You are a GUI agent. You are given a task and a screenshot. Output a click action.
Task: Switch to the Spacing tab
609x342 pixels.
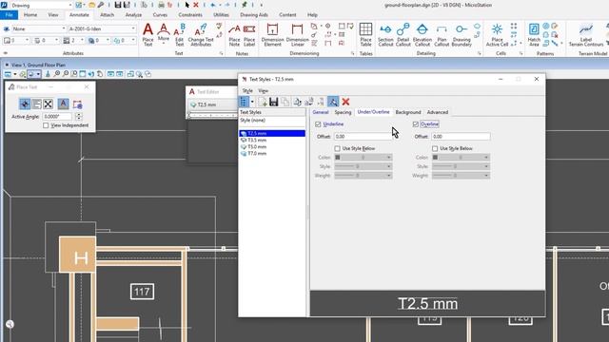point(343,112)
